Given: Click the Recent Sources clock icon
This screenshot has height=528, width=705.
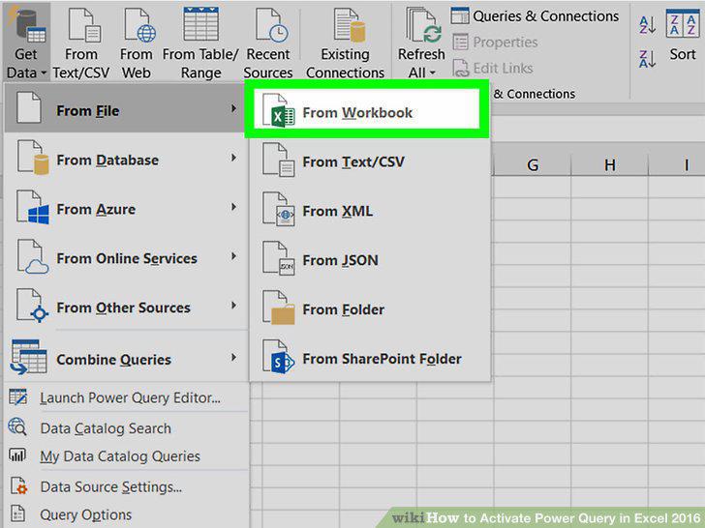Looking at the screenshot, I should point(271,26).
